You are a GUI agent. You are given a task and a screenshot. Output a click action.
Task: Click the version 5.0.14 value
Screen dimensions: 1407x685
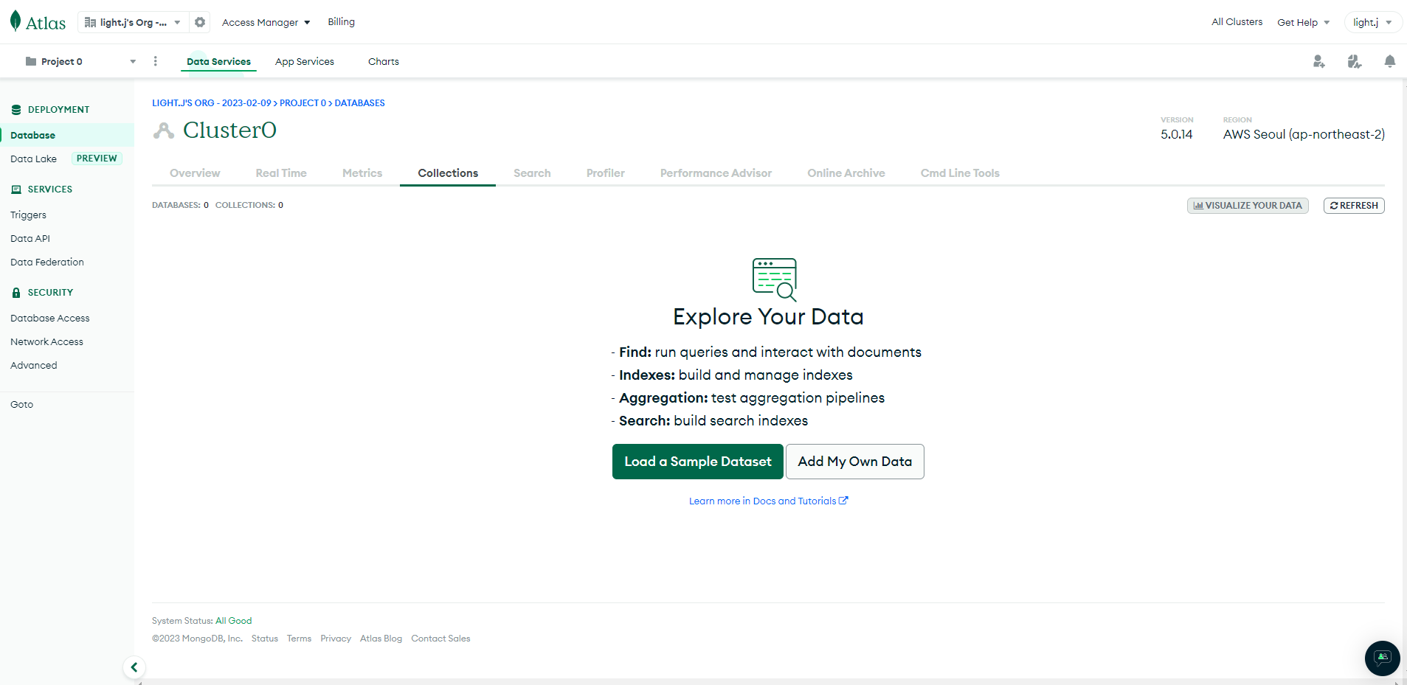(1177, 134)
